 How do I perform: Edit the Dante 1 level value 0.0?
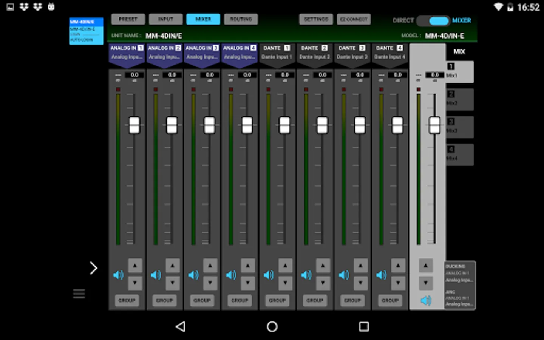pyautogui.click(x=285, y=75)
